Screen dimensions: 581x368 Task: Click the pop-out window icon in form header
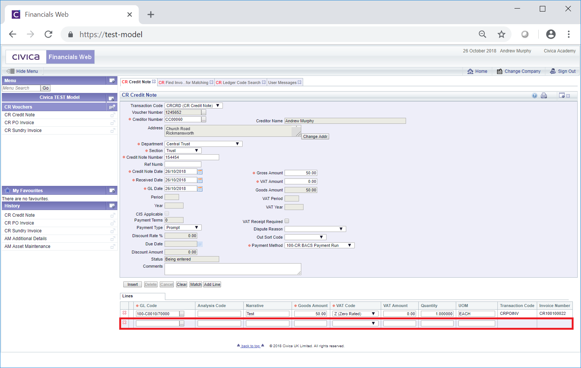[562, 96]
